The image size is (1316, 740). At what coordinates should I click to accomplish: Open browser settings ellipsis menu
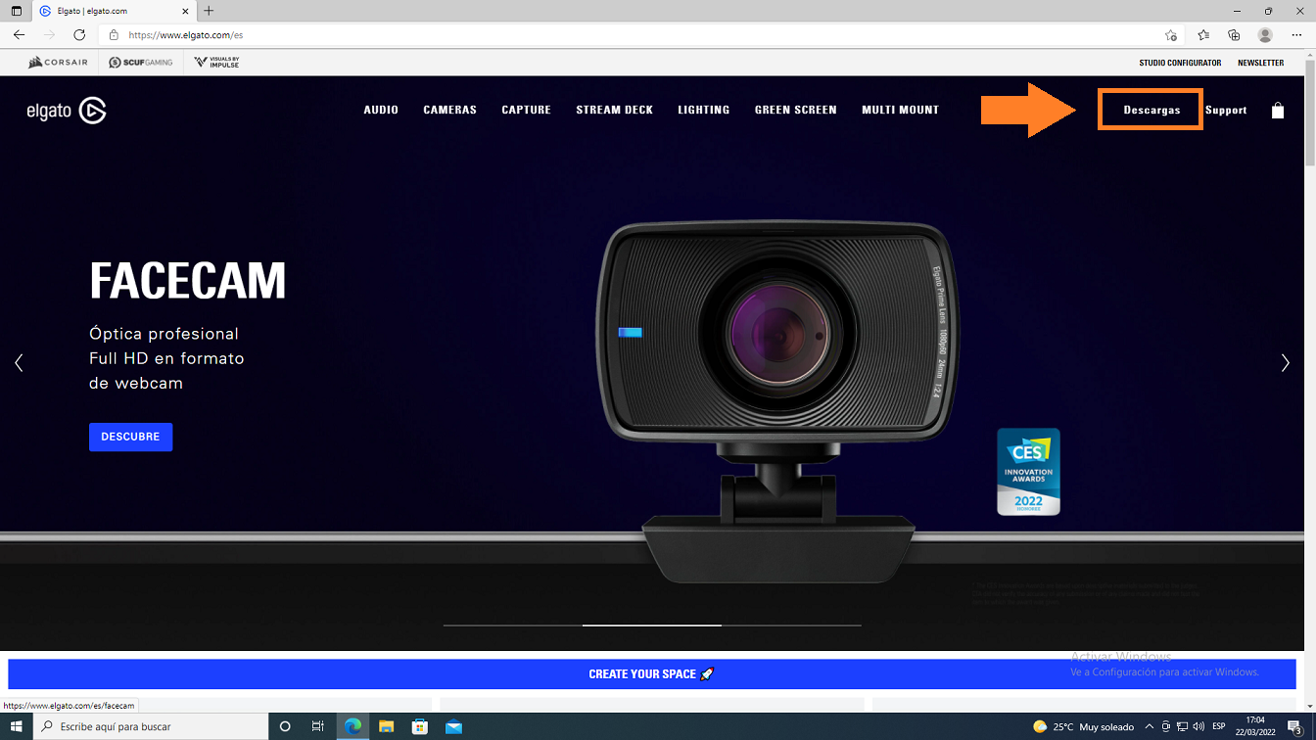[1296, 35]
